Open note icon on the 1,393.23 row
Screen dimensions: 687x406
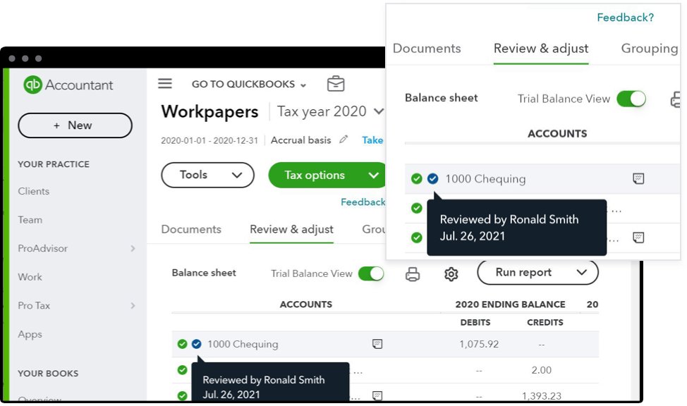(x=377, y=396)
